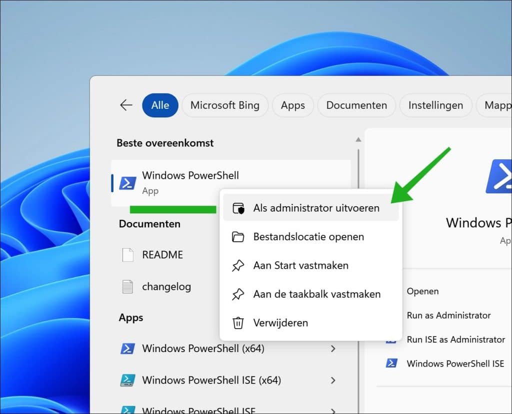
Task: Expand Windows PowerShell ISE (x64) results
Action: 333,381
